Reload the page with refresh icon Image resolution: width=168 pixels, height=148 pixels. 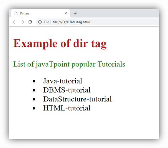(30, 22)
